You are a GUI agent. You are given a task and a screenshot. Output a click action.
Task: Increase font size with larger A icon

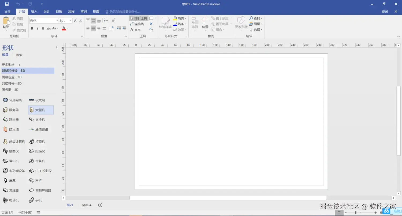[x=76, y=21]
